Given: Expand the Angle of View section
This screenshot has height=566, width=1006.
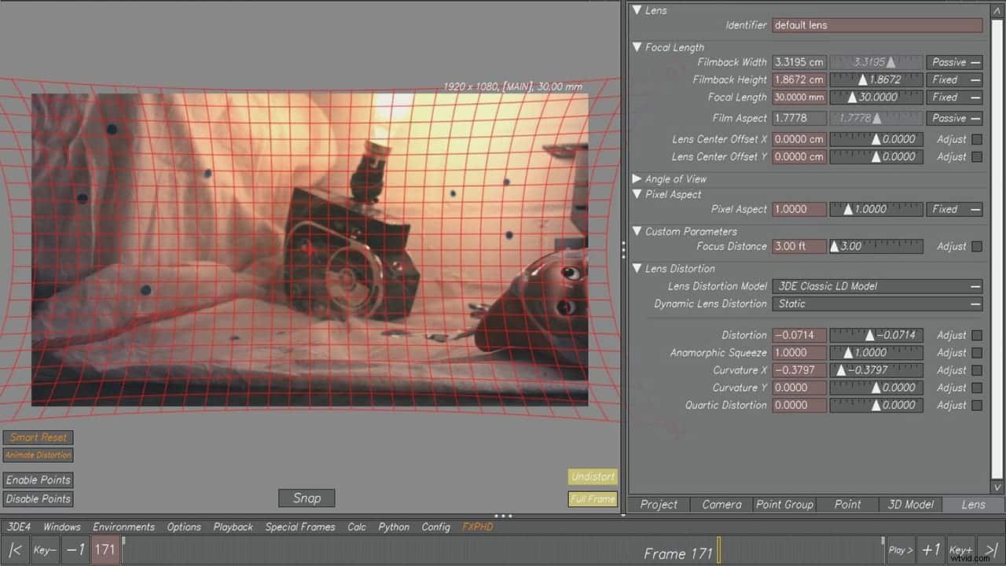Looking at the screenshot, I should pyautogui.click(x=637, y=178).
